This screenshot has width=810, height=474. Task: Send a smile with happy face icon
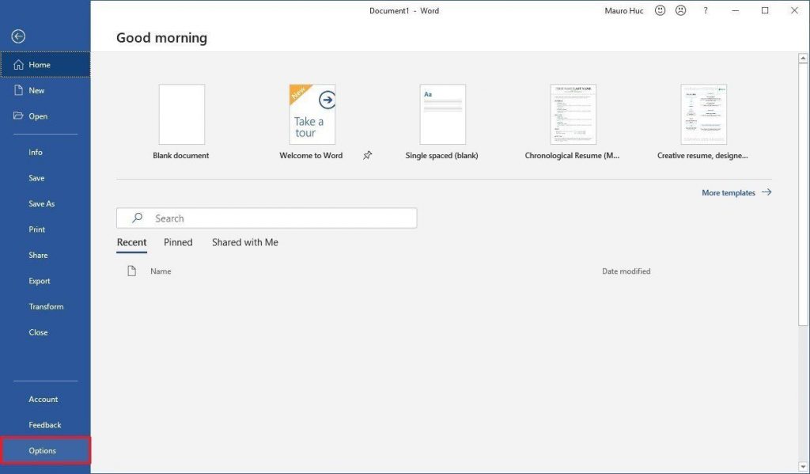(660, 10)
